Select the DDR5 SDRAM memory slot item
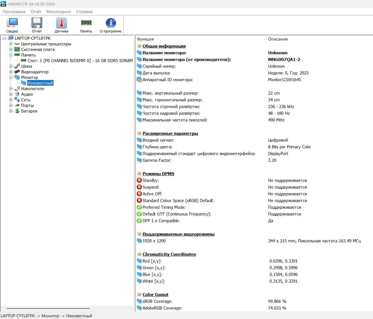The height and width of the screenshot is (319, 373). [x=80, y=61]
